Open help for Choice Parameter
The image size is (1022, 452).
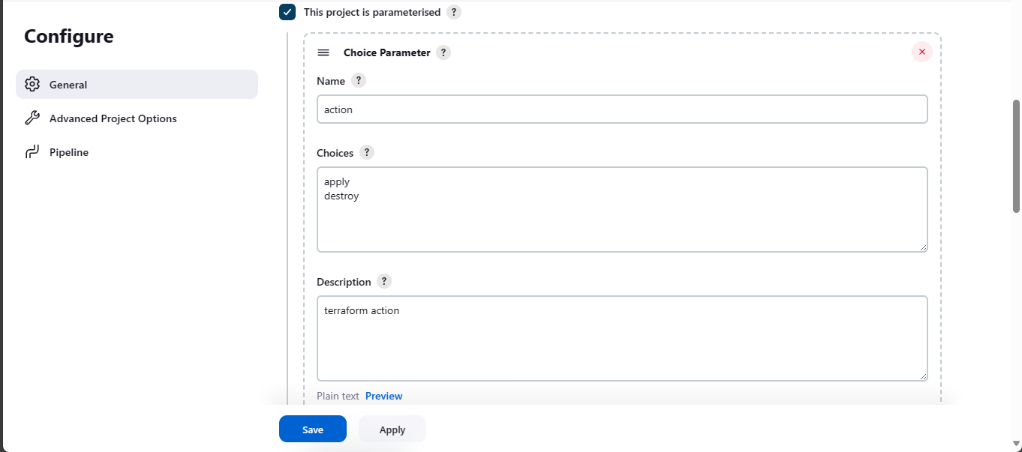[443, 52]
